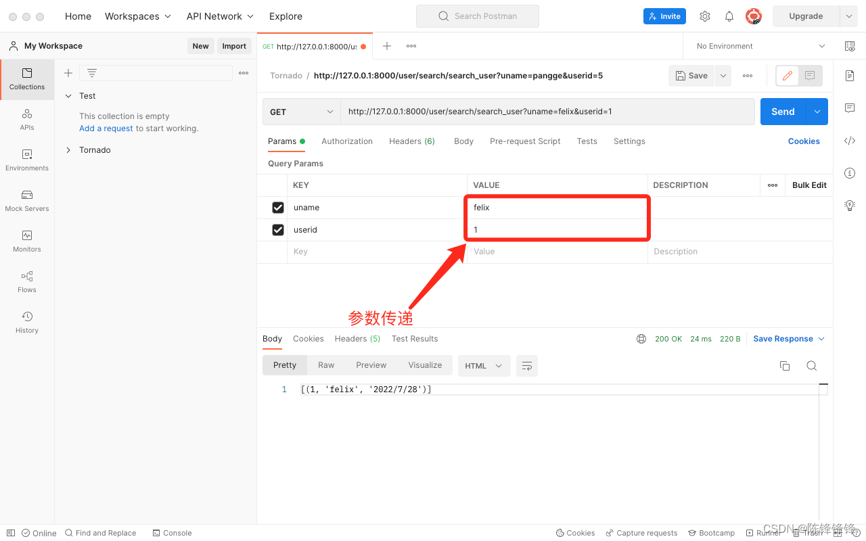Click the Send button
The width and height of the screenshot is (866, 541).
[x=783, y=112]
